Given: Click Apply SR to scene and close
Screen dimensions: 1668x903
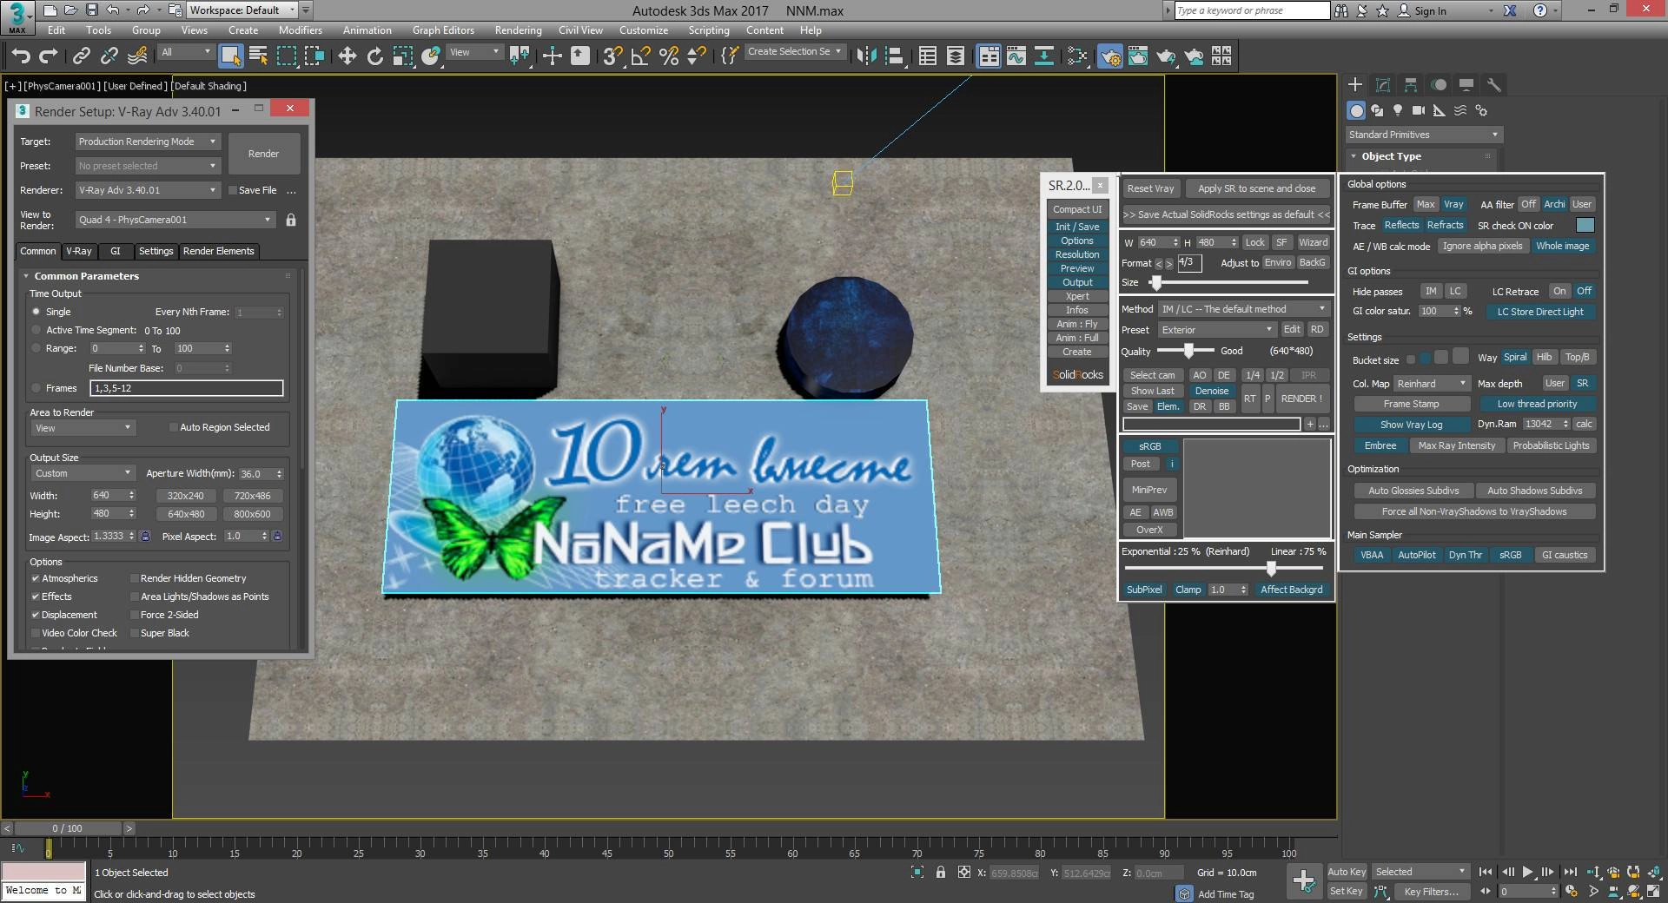Looking at the screenshot, I should coord(1256,188).
